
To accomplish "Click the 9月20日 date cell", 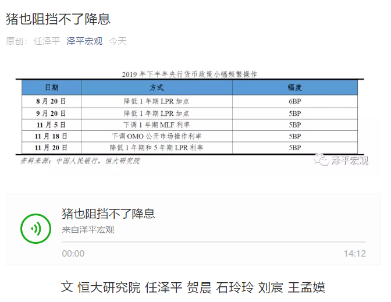I will 51,113.
